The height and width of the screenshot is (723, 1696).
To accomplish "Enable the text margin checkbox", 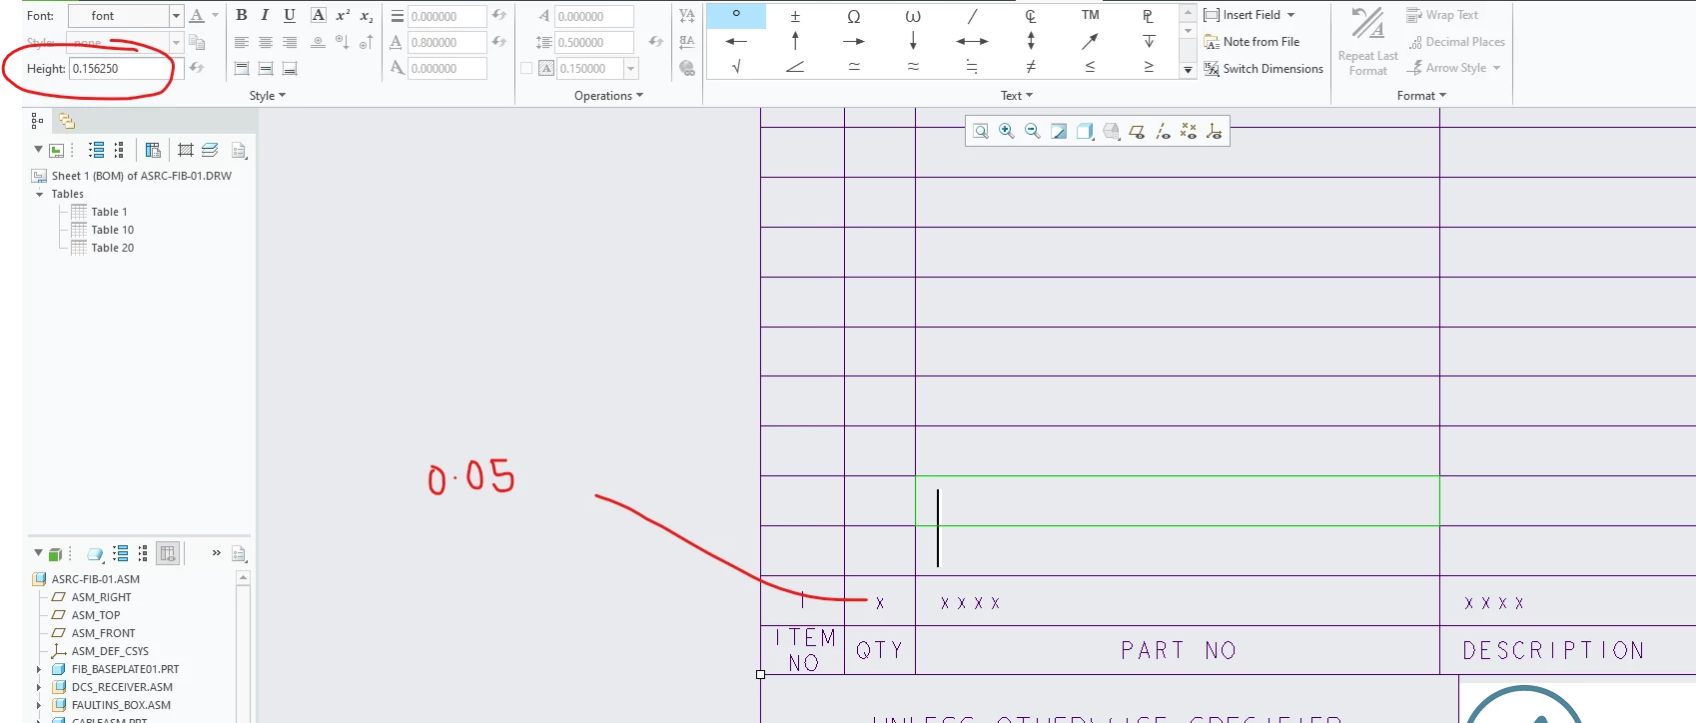I will 526,68.
